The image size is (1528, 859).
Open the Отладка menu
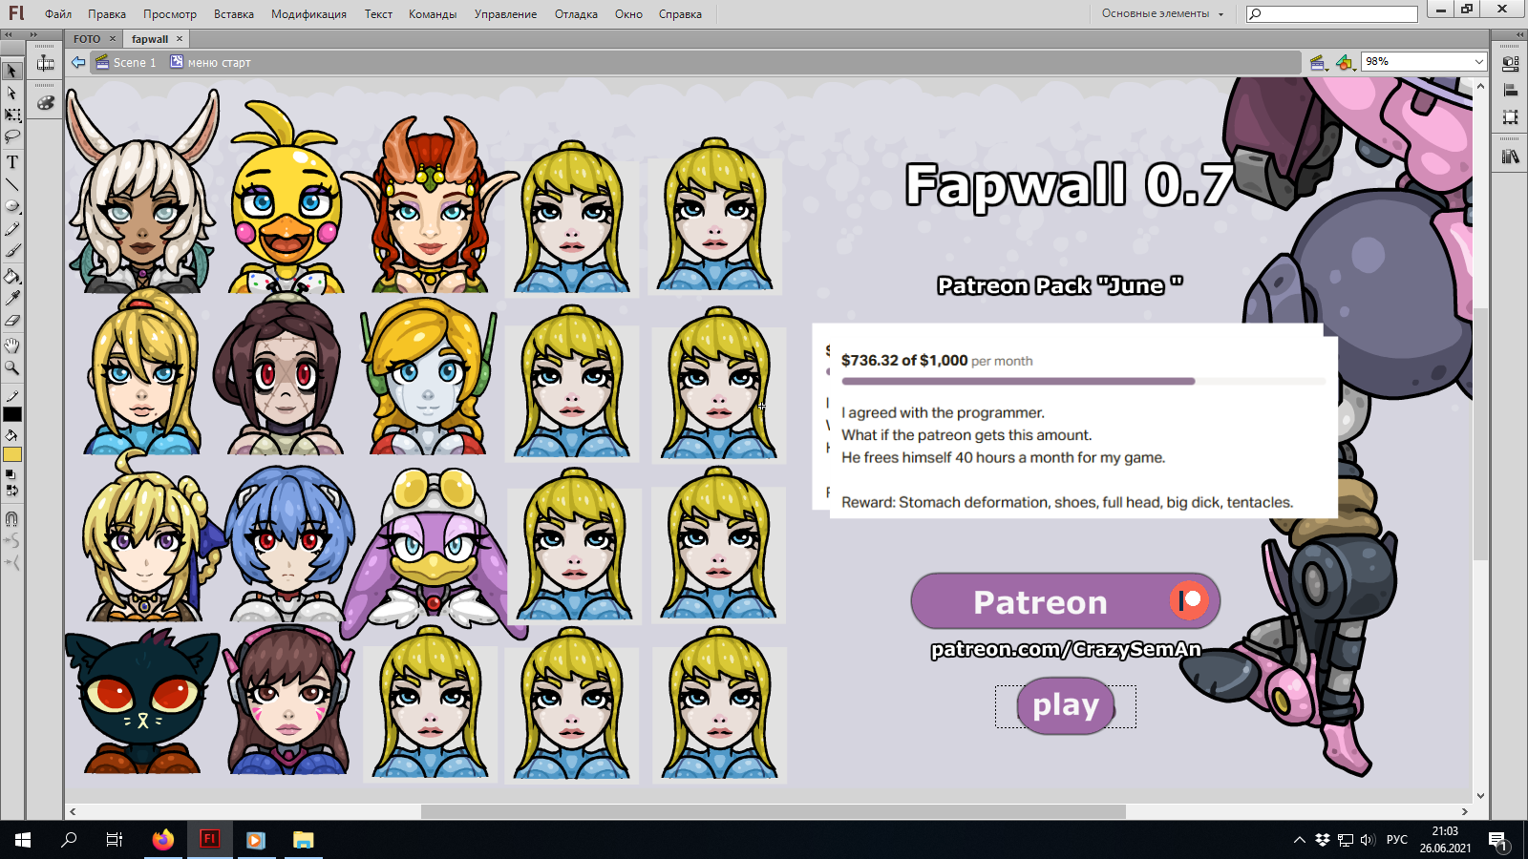576,14
